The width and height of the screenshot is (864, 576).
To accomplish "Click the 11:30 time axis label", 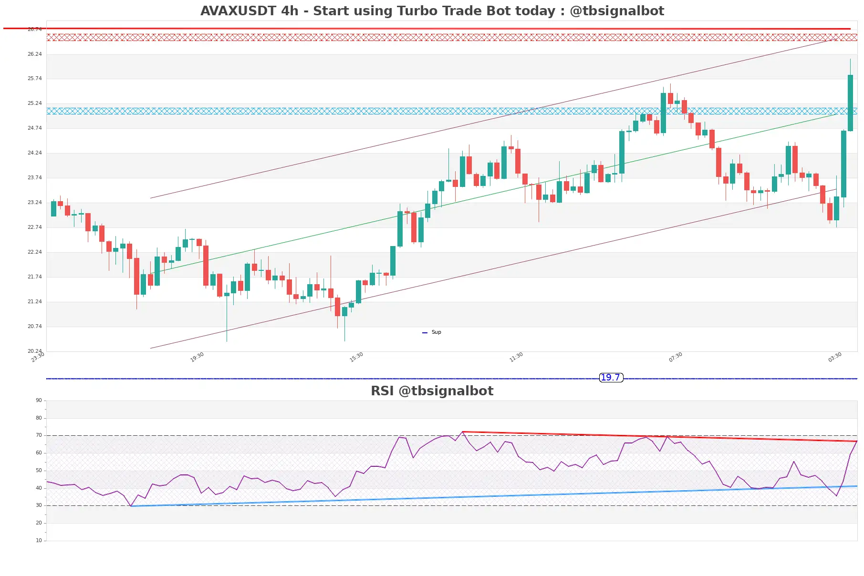I will 516,357.
